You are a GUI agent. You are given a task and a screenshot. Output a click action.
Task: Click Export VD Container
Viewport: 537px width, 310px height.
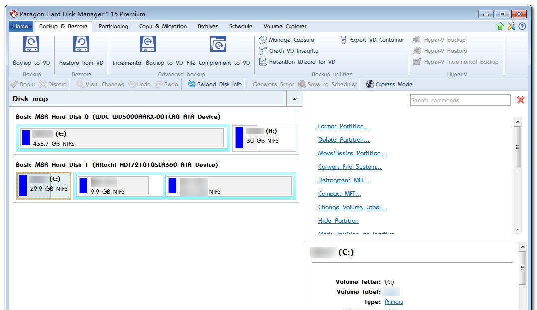(373, 40)
